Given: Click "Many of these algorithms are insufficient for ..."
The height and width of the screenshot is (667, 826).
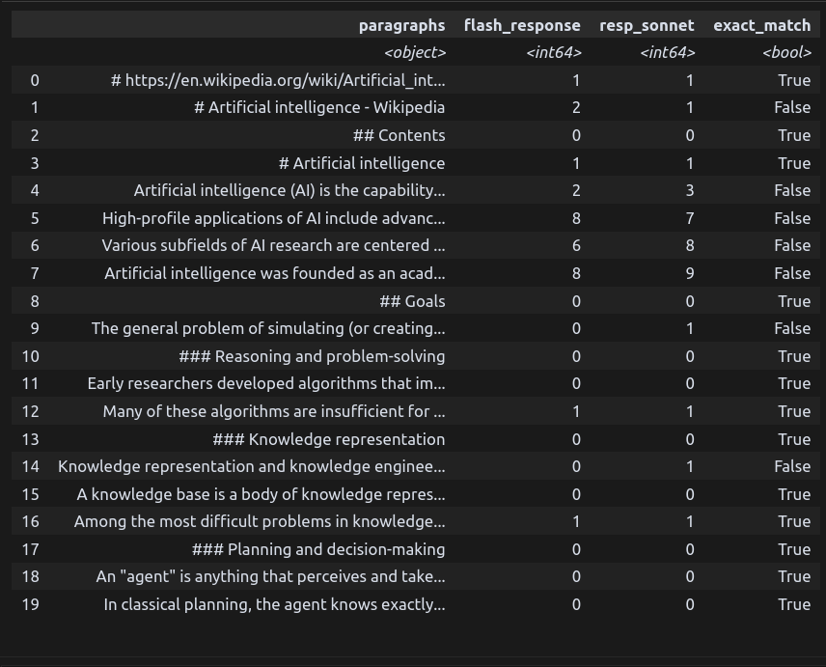Looking at the screenshot, I should [274, 411].
